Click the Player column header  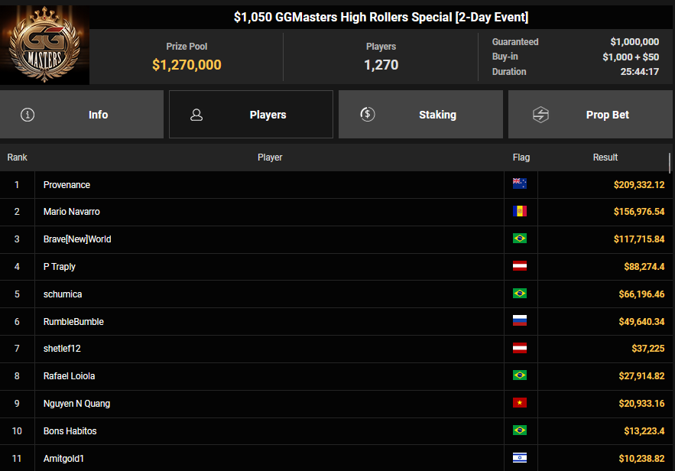[270, 158]
